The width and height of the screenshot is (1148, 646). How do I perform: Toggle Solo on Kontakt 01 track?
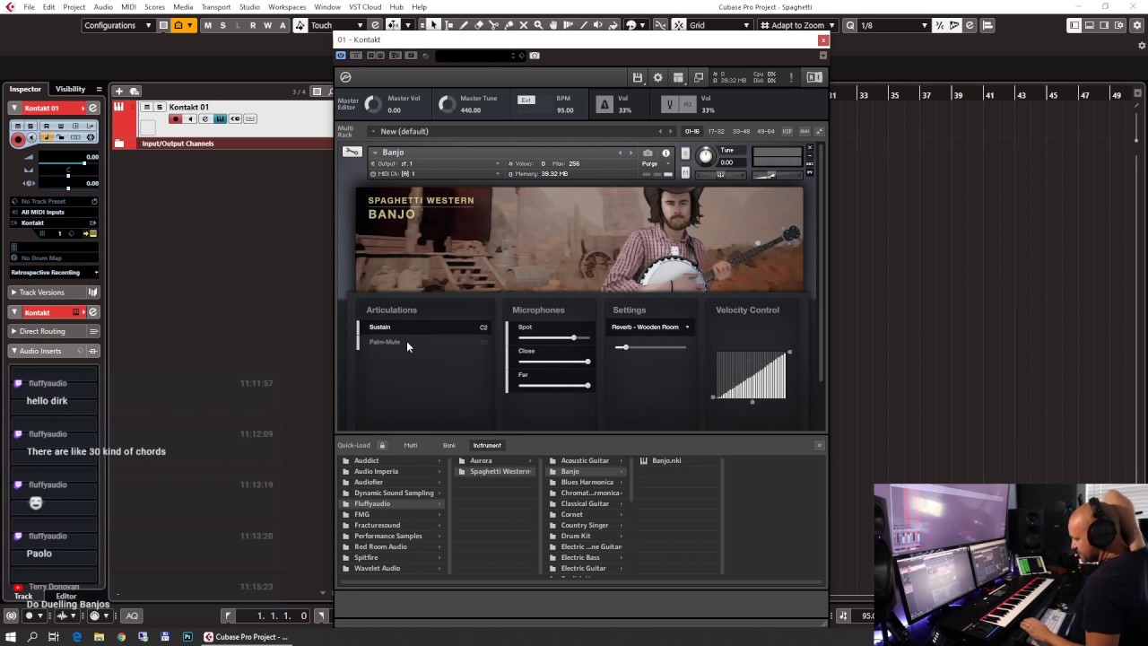click(x=159, y=108)
